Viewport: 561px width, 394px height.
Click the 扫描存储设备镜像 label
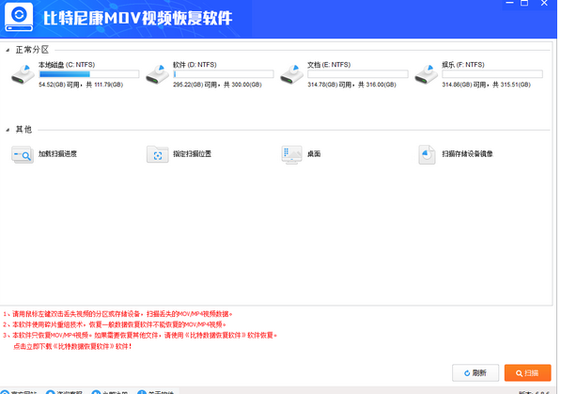coord(467,153)
